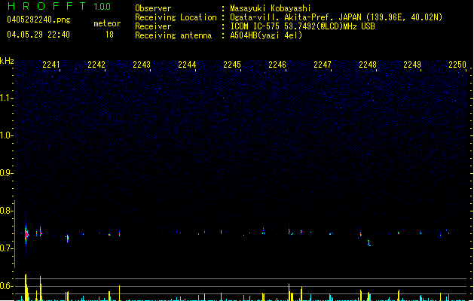Click the 2243 time axis marker

(x=142, y=64)
